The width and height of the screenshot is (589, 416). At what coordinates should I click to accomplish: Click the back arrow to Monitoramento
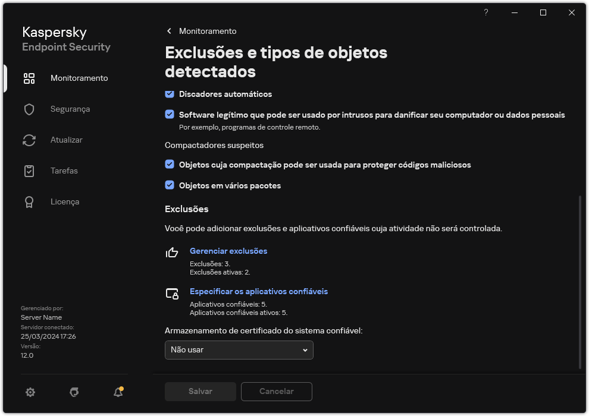[168, 31]
